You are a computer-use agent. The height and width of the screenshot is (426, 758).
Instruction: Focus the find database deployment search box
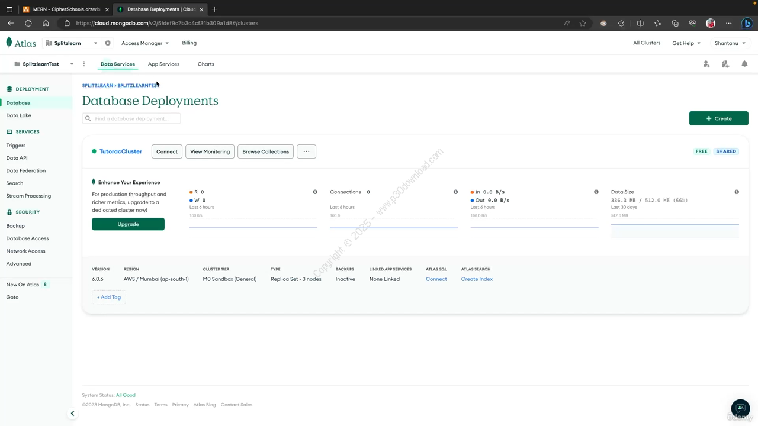tap(131, 118)
